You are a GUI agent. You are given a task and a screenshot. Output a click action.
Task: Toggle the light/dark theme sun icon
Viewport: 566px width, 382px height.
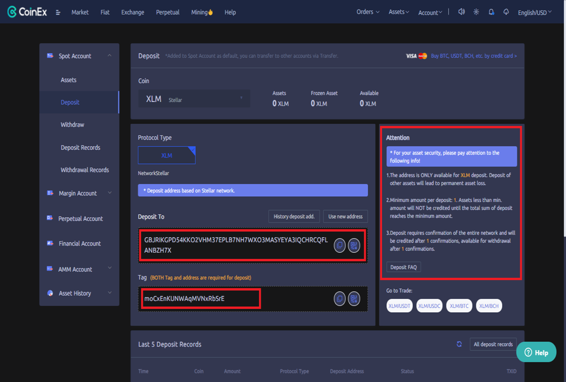tap(476, 12)
